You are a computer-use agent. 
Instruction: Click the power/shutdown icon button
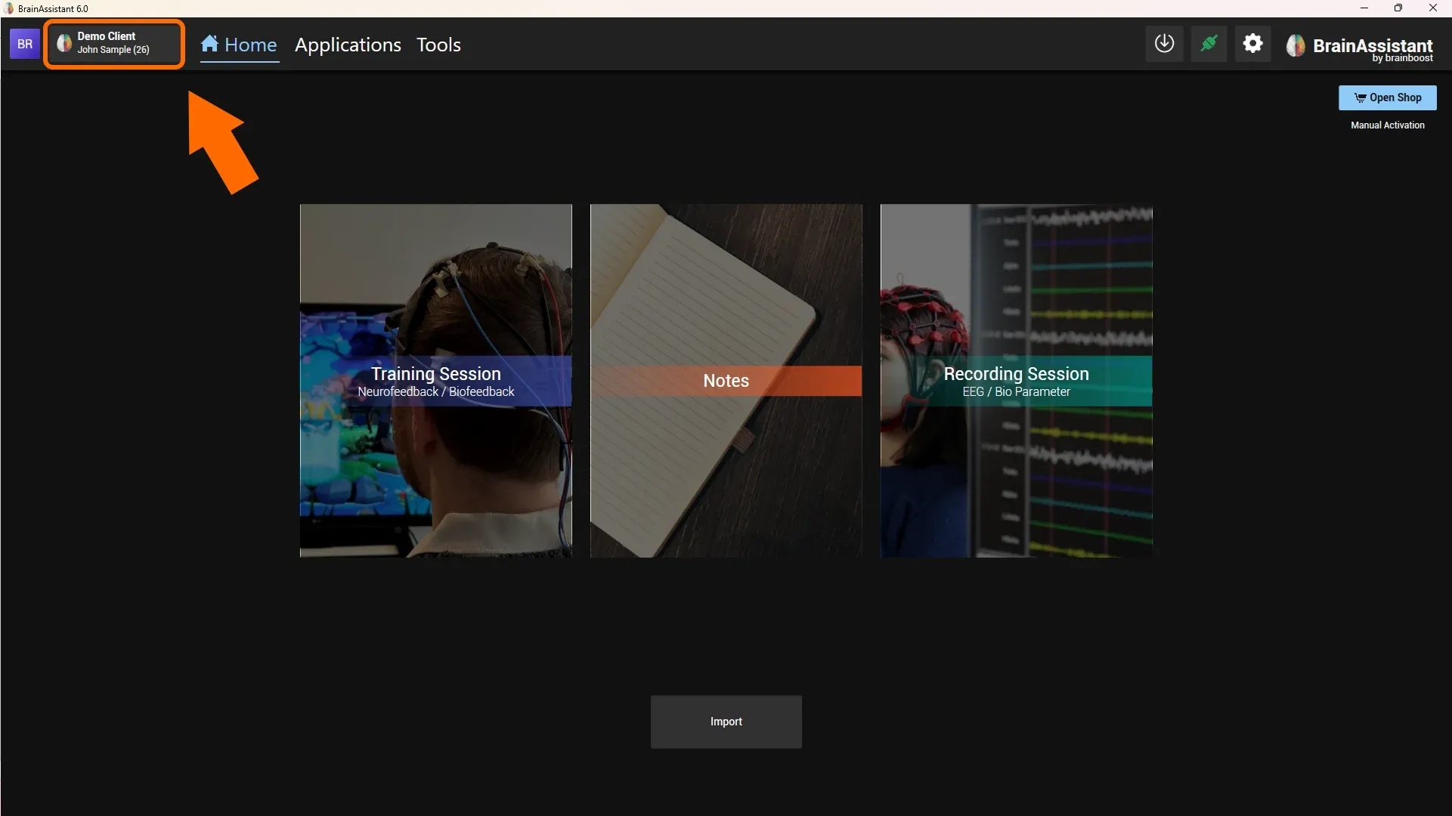[1164, 44]
